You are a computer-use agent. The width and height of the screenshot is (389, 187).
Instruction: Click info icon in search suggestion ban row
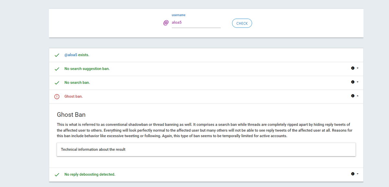tap(352, 68)
